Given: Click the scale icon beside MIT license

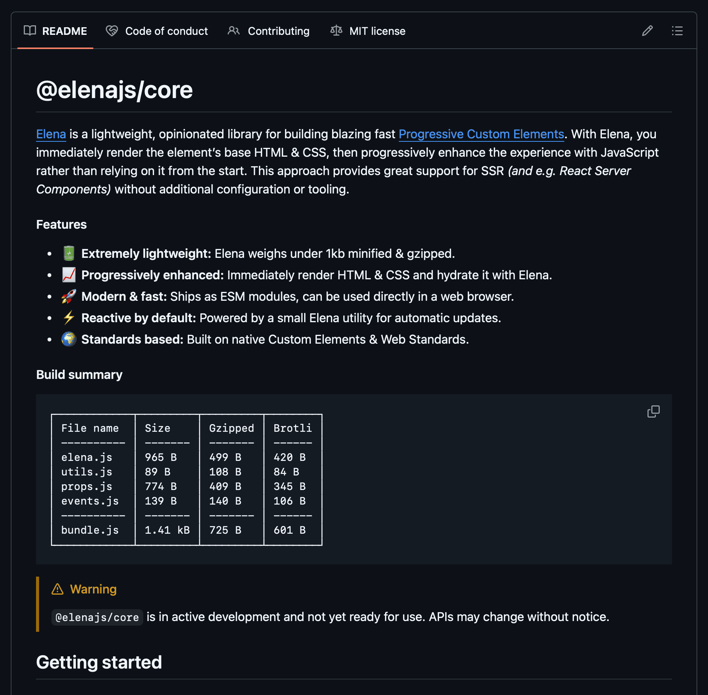Looking at the screenshot, I should (336, 31).
